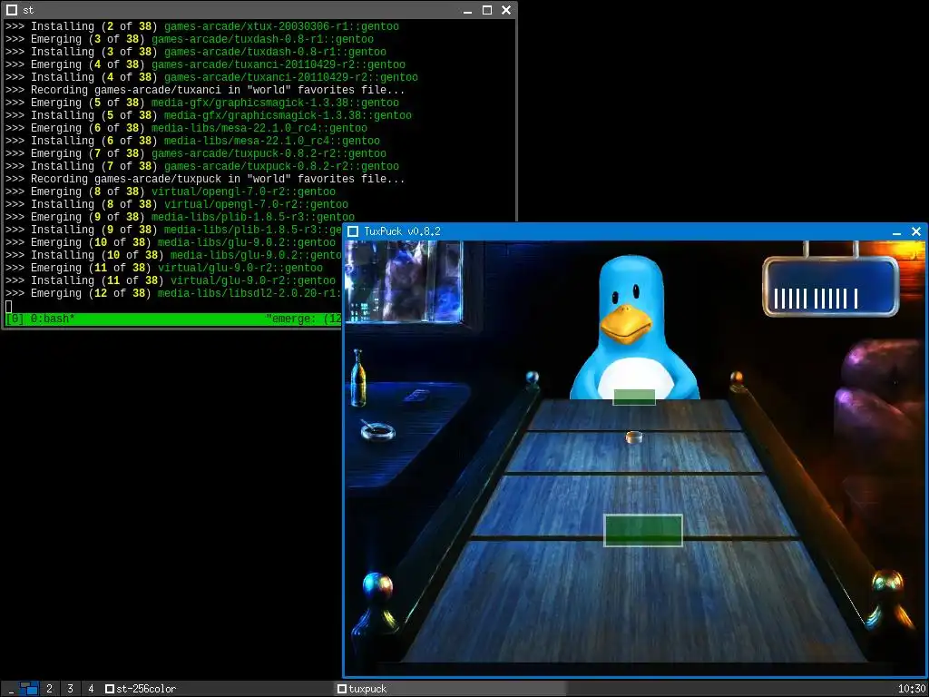The height and width of the screenshot is (697, 929).
Task: Click the st terminal title bar text
Action: pyautogui.click(x=28, y=10)
